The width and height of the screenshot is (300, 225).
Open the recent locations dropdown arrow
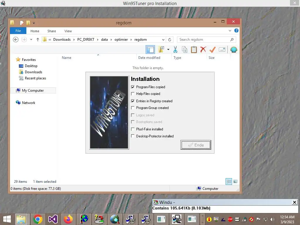click(31, 40)
